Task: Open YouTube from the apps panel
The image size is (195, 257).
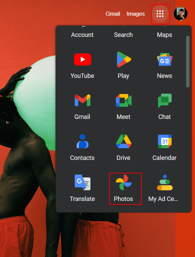Action: 82,59
